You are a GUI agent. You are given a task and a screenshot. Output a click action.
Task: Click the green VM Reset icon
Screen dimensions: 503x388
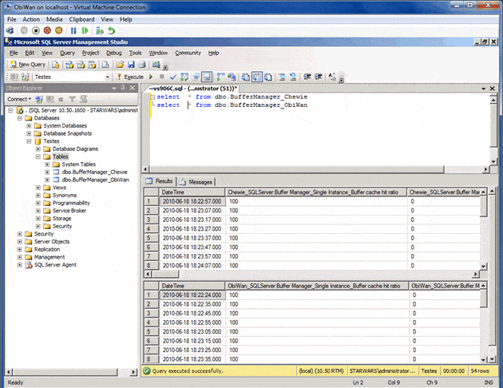85,30
